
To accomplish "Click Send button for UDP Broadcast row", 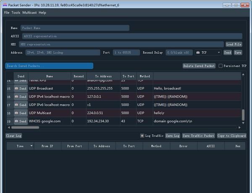I will pyautogui.click(x=21, y=88).
